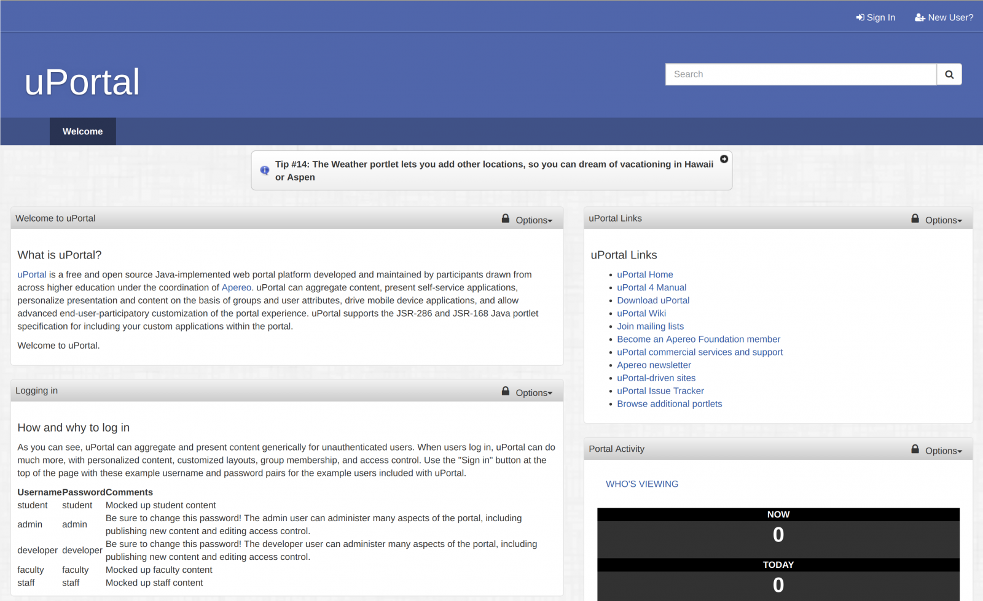Click the lock icon in Logging in header
Image resolution: width=983 pixels, height=601 pixels.
tap(506, 391)
